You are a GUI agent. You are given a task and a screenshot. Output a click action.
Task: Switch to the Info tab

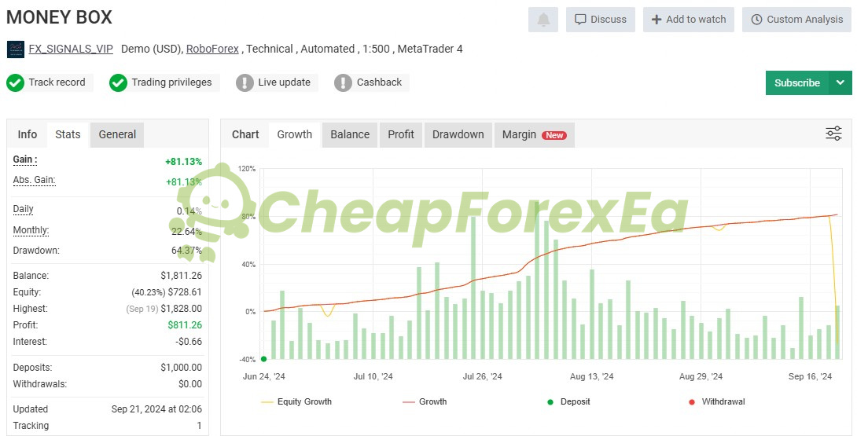point(28,134)
